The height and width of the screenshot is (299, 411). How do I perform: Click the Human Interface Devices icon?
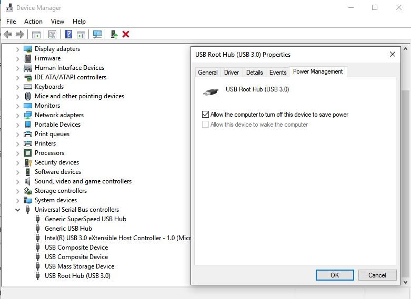[x=28, y=68]
